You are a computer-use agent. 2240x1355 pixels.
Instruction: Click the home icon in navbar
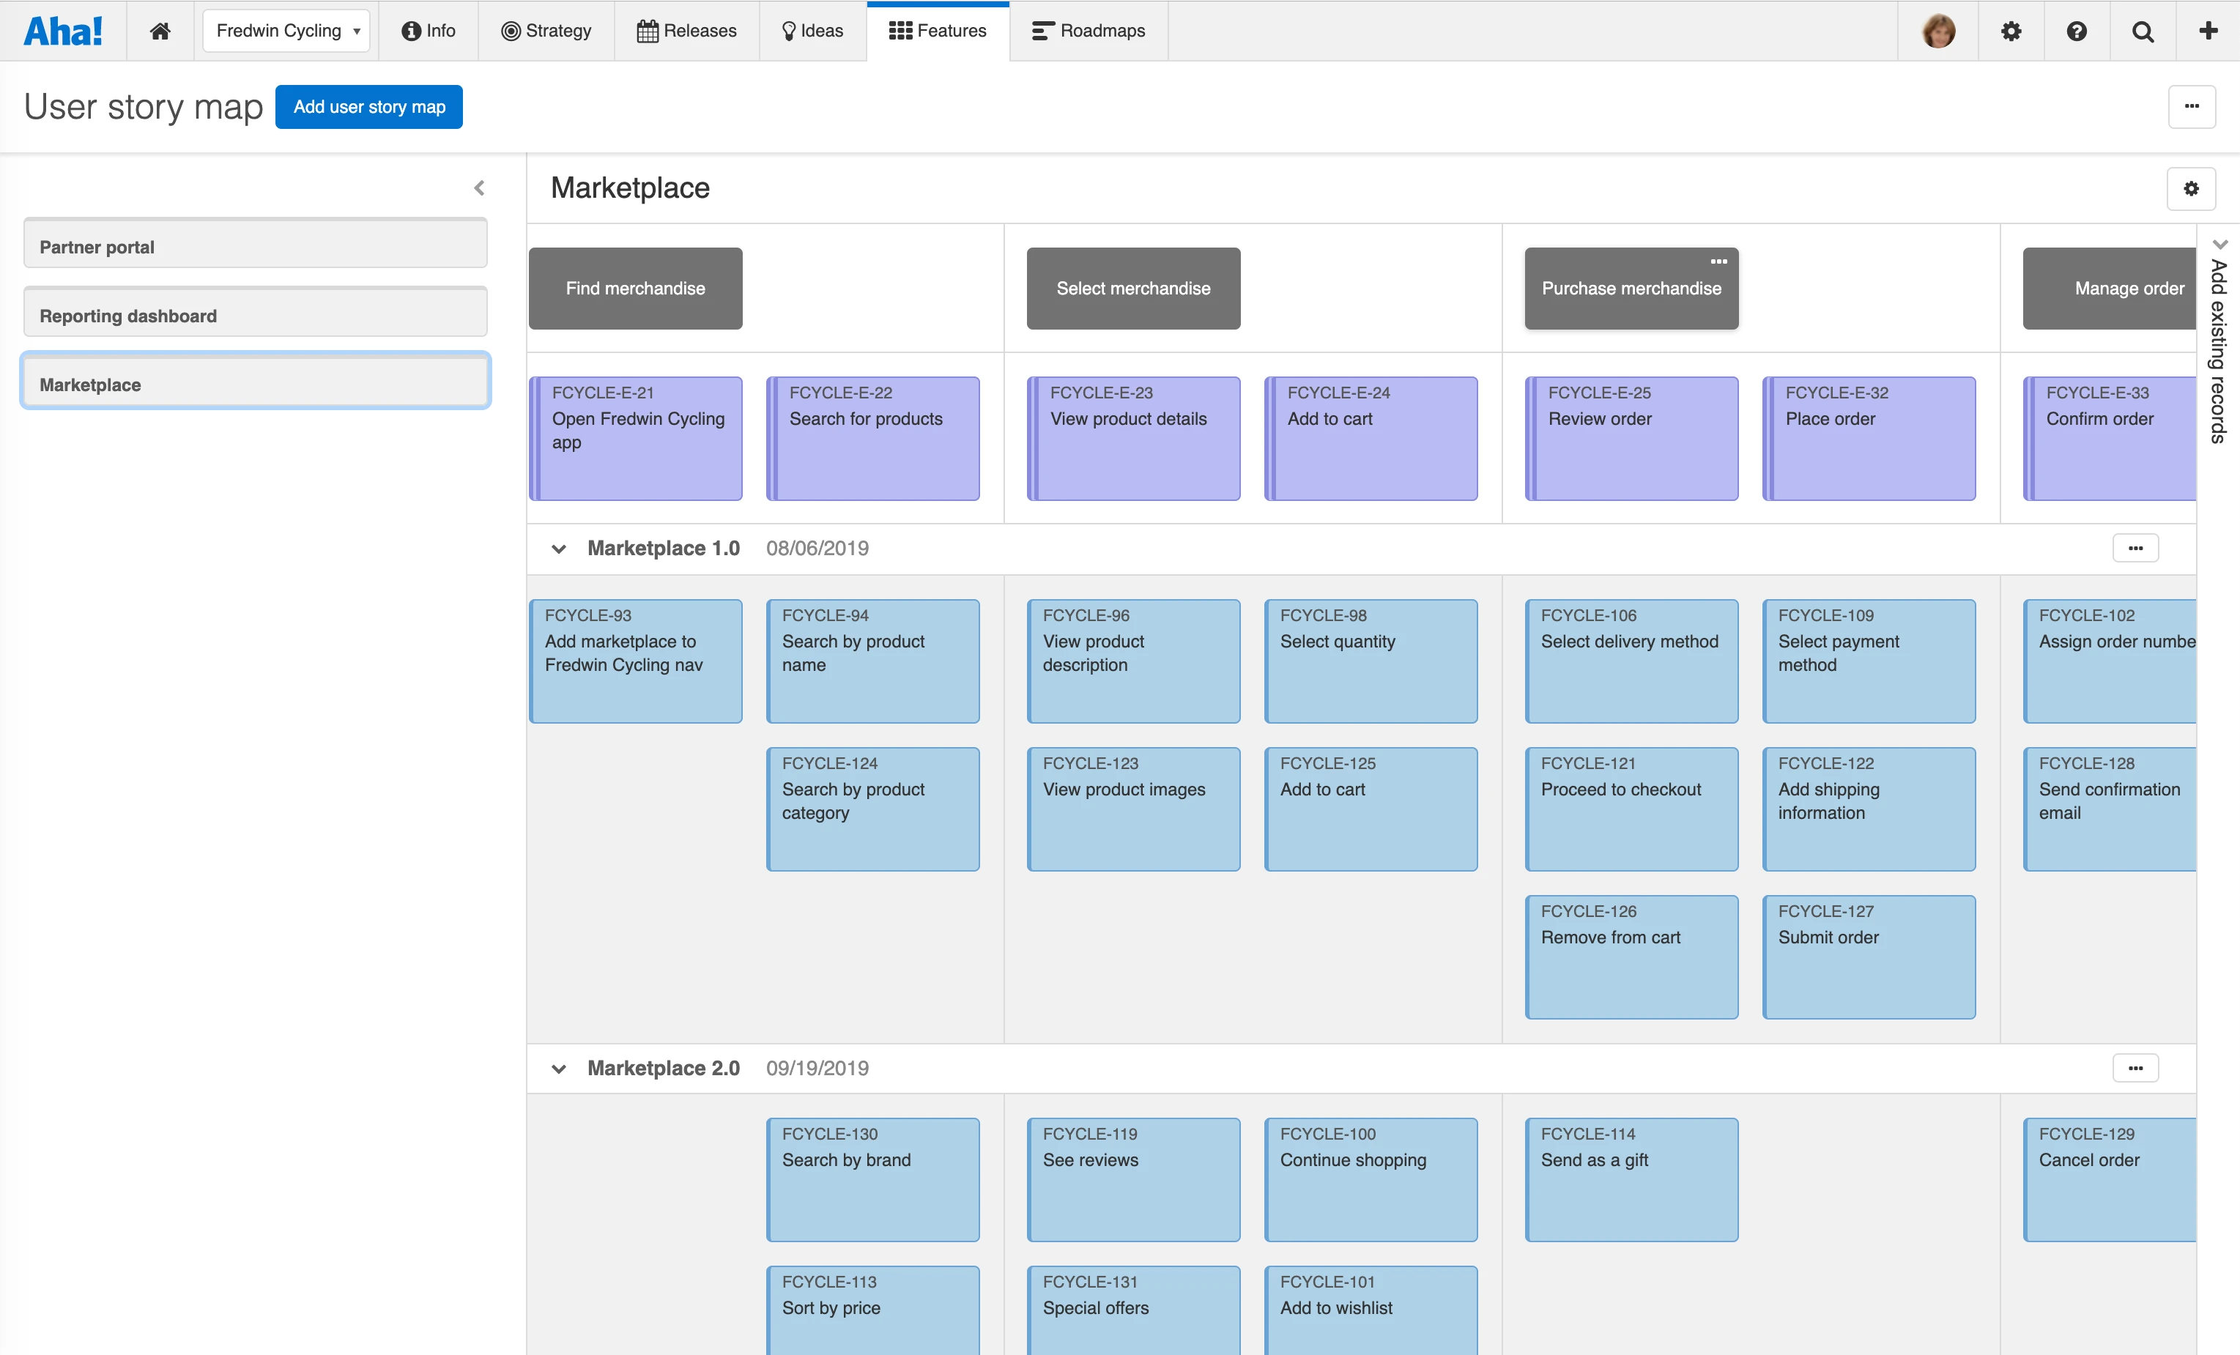[160, 31]
